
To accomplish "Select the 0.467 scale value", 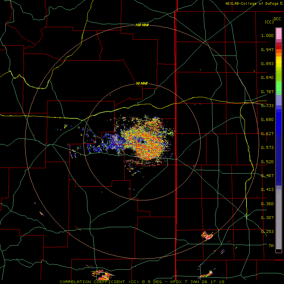I will 267,176.
